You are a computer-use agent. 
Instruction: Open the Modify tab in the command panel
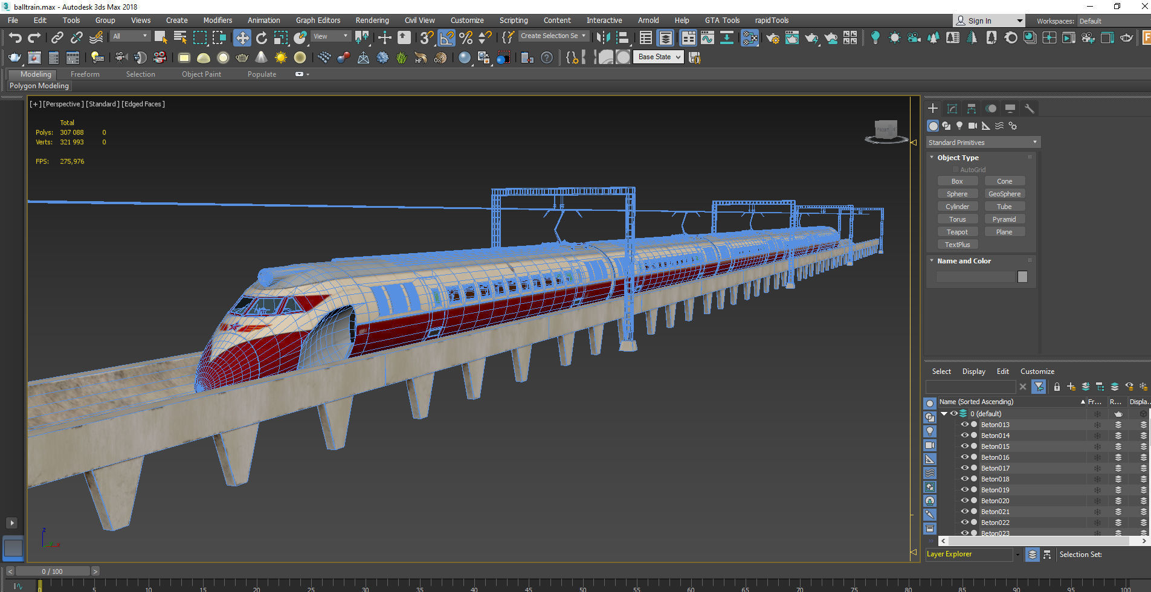click(x=952, y=109)
